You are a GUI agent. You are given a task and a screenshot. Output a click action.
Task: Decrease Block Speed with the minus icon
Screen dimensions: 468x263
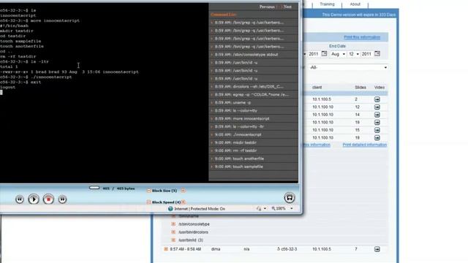[x=148, y=202]
